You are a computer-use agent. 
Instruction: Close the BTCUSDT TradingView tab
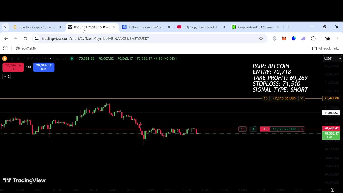click(114, 27)
